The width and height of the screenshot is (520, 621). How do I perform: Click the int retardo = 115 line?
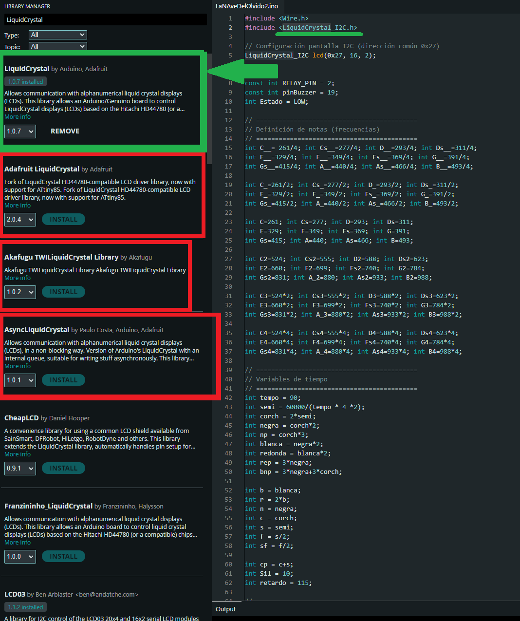coord(279,583)
